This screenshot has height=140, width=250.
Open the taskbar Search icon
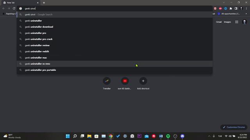[75, 136]
